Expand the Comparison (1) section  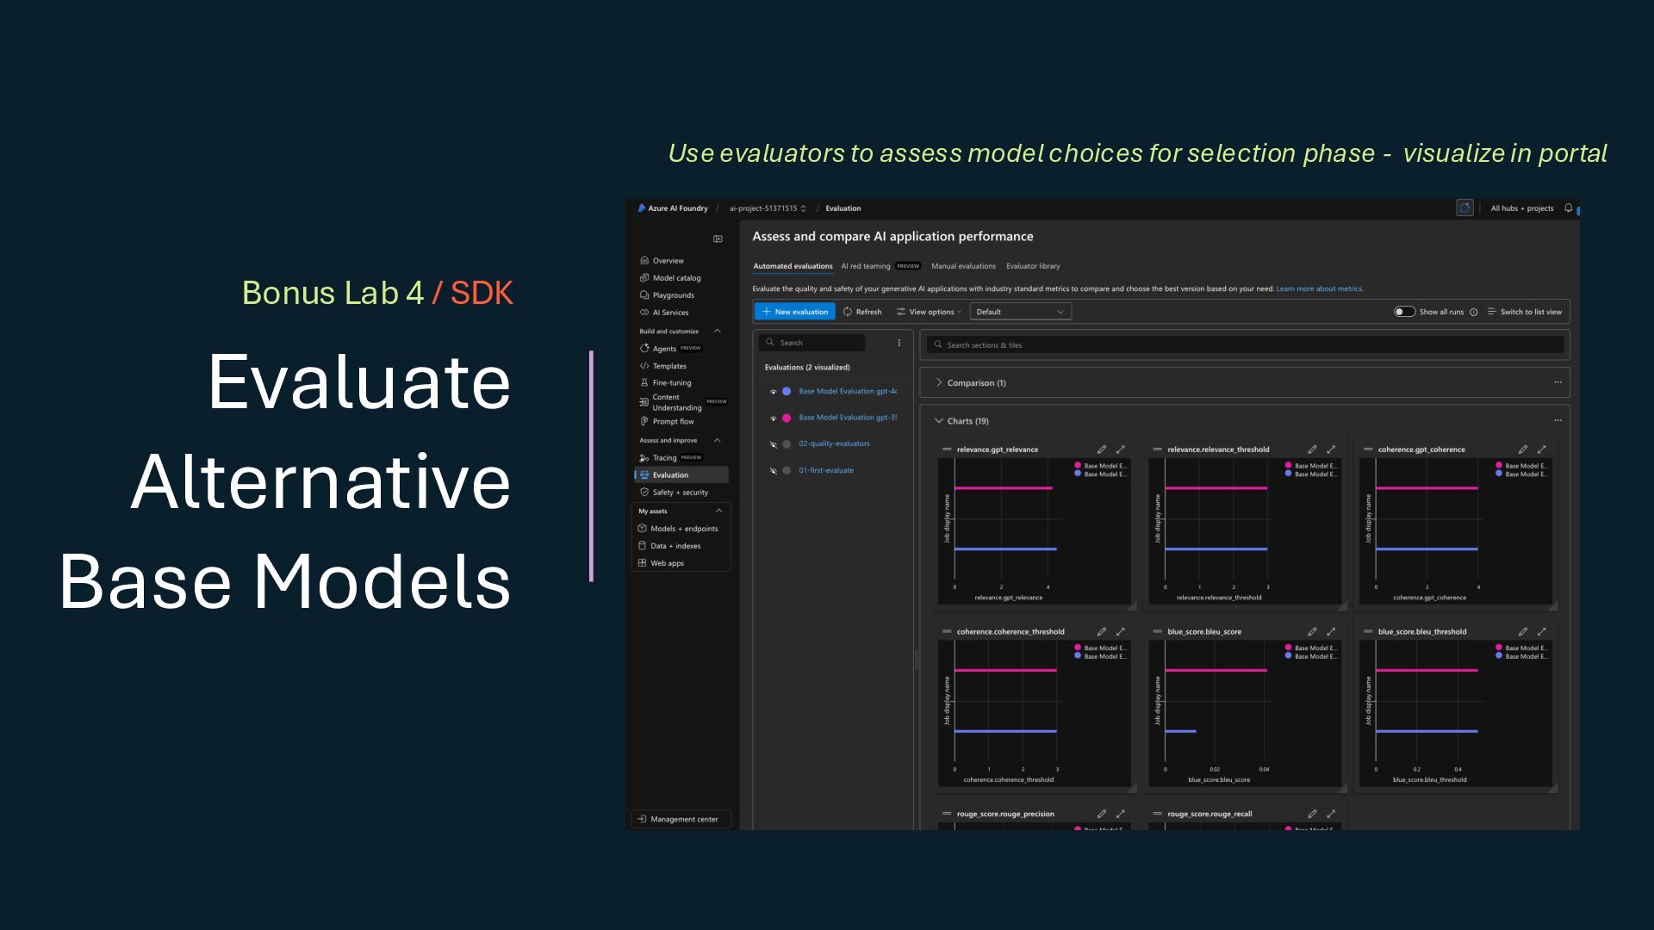point(939,382)
